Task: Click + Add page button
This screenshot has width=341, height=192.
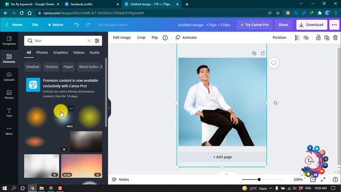Action: click(x=222, y=157)
